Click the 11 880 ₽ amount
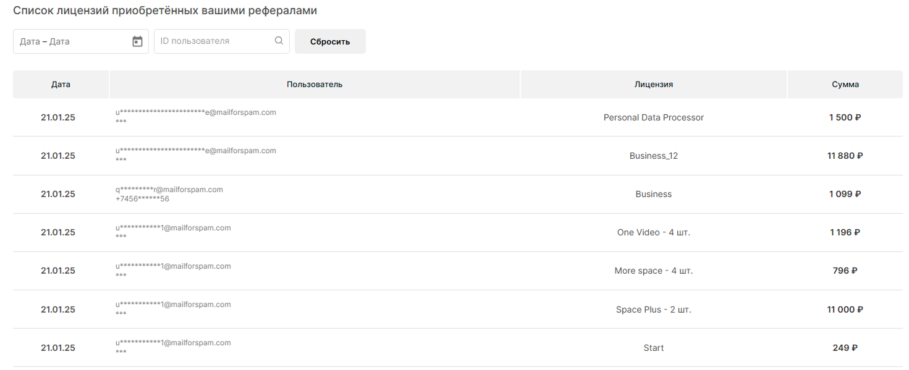 pyautogui.click(x=845, y=156)
